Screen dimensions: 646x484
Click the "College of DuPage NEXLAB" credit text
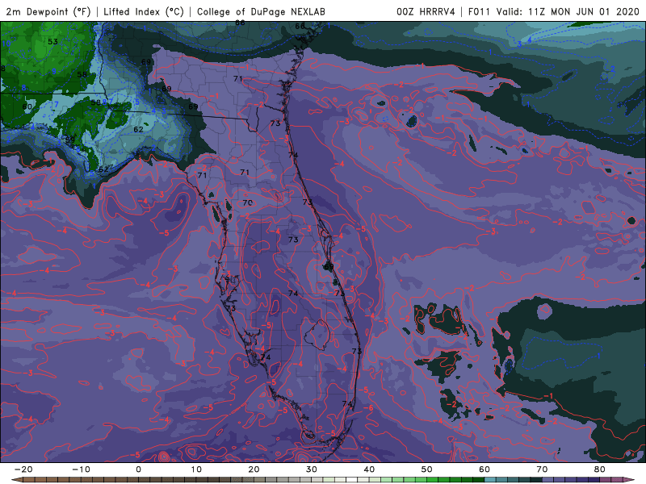(x=261, y=11)
